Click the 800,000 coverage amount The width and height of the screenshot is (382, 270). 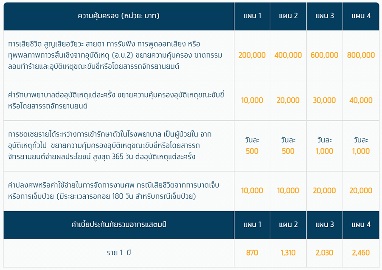(361, 55)
